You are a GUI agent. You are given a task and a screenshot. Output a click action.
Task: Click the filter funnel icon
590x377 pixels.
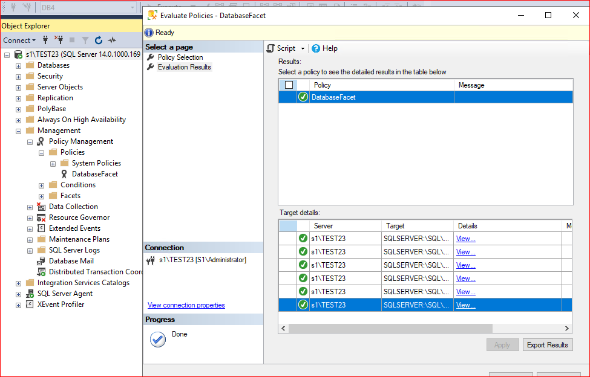click(x=85, y=40)
